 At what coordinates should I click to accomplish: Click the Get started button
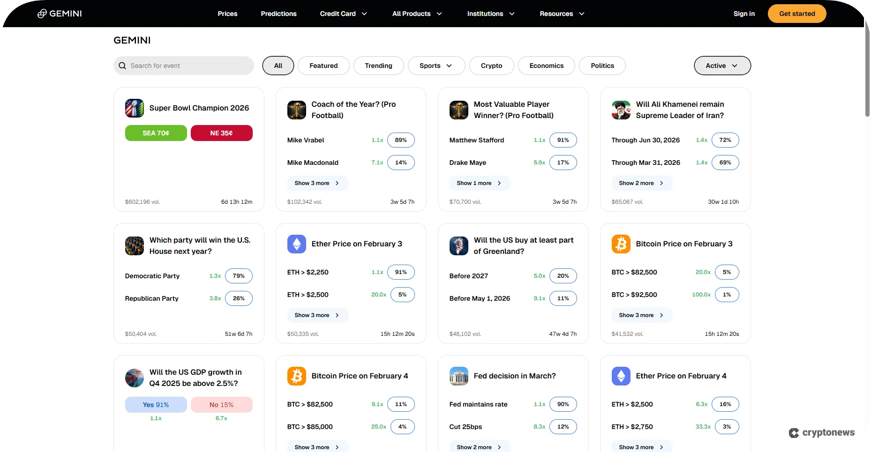pyautogui.click(x=797, y=14)
